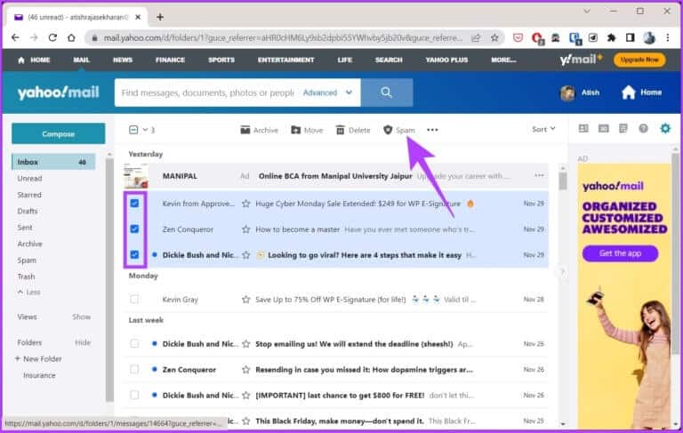Viewport: 683px width, 433px height.
Task: Open the Spam folder in sidebar
Action: pos(27,260)
